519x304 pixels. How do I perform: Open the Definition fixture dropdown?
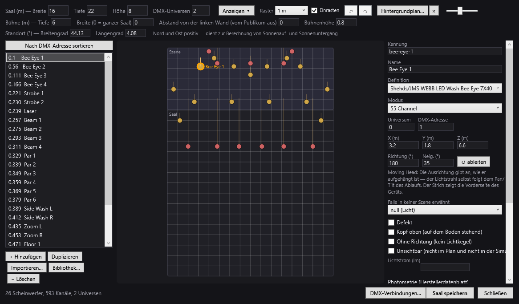point(445,89)
